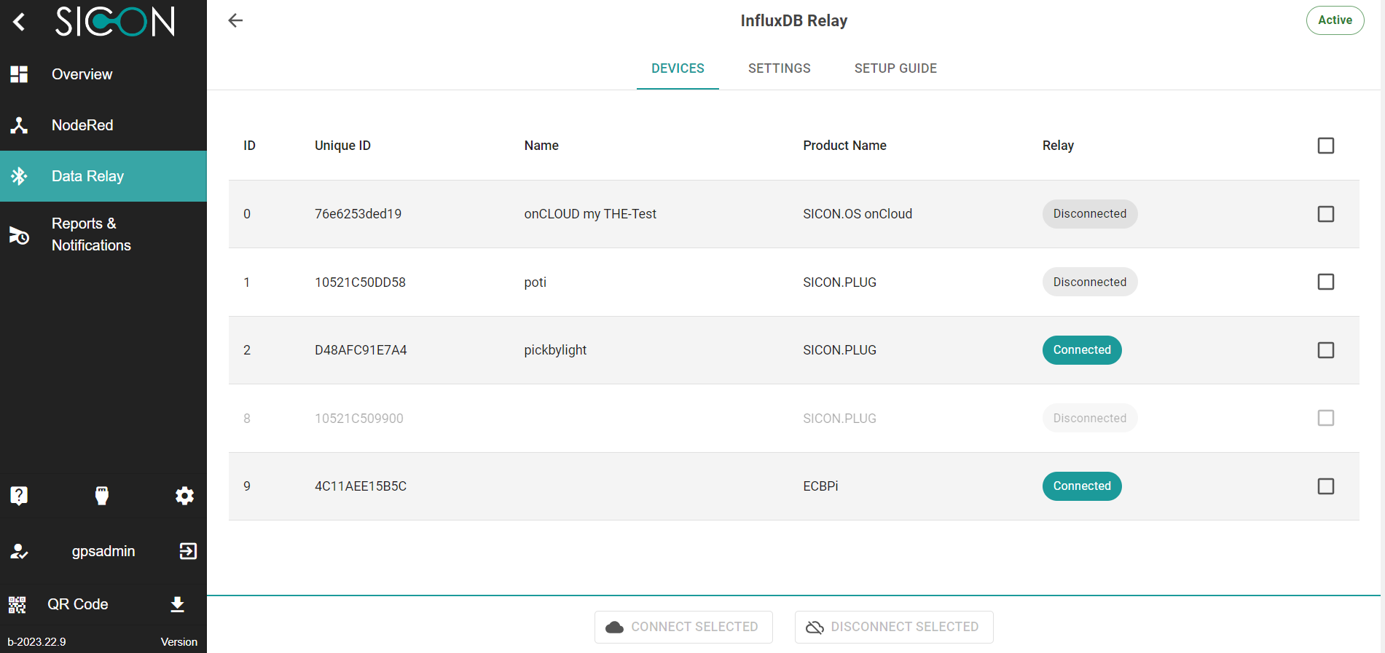This screenshot has width=1385, height=653.
Task: Click the Product Name column header
Action: (x=844, y=146)
